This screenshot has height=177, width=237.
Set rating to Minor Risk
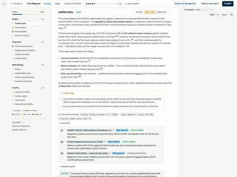coord(150,12)
